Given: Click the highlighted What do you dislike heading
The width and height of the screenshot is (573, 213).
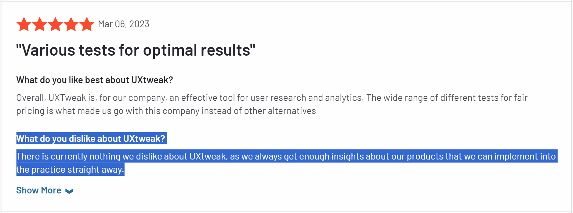Looking at the screenshot, I should pyautogui.click(x=91, y=139).
